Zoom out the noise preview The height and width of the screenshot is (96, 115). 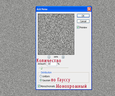point(49,57)
